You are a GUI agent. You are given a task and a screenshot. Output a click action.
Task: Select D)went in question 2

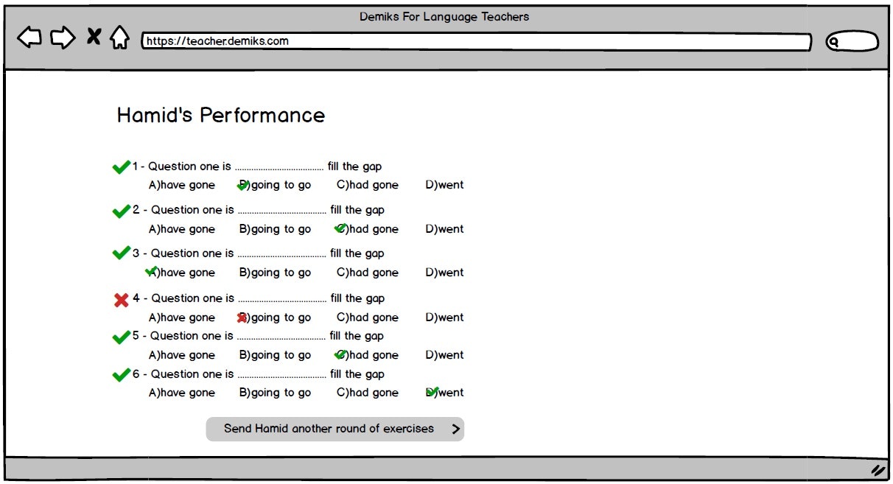444,229
